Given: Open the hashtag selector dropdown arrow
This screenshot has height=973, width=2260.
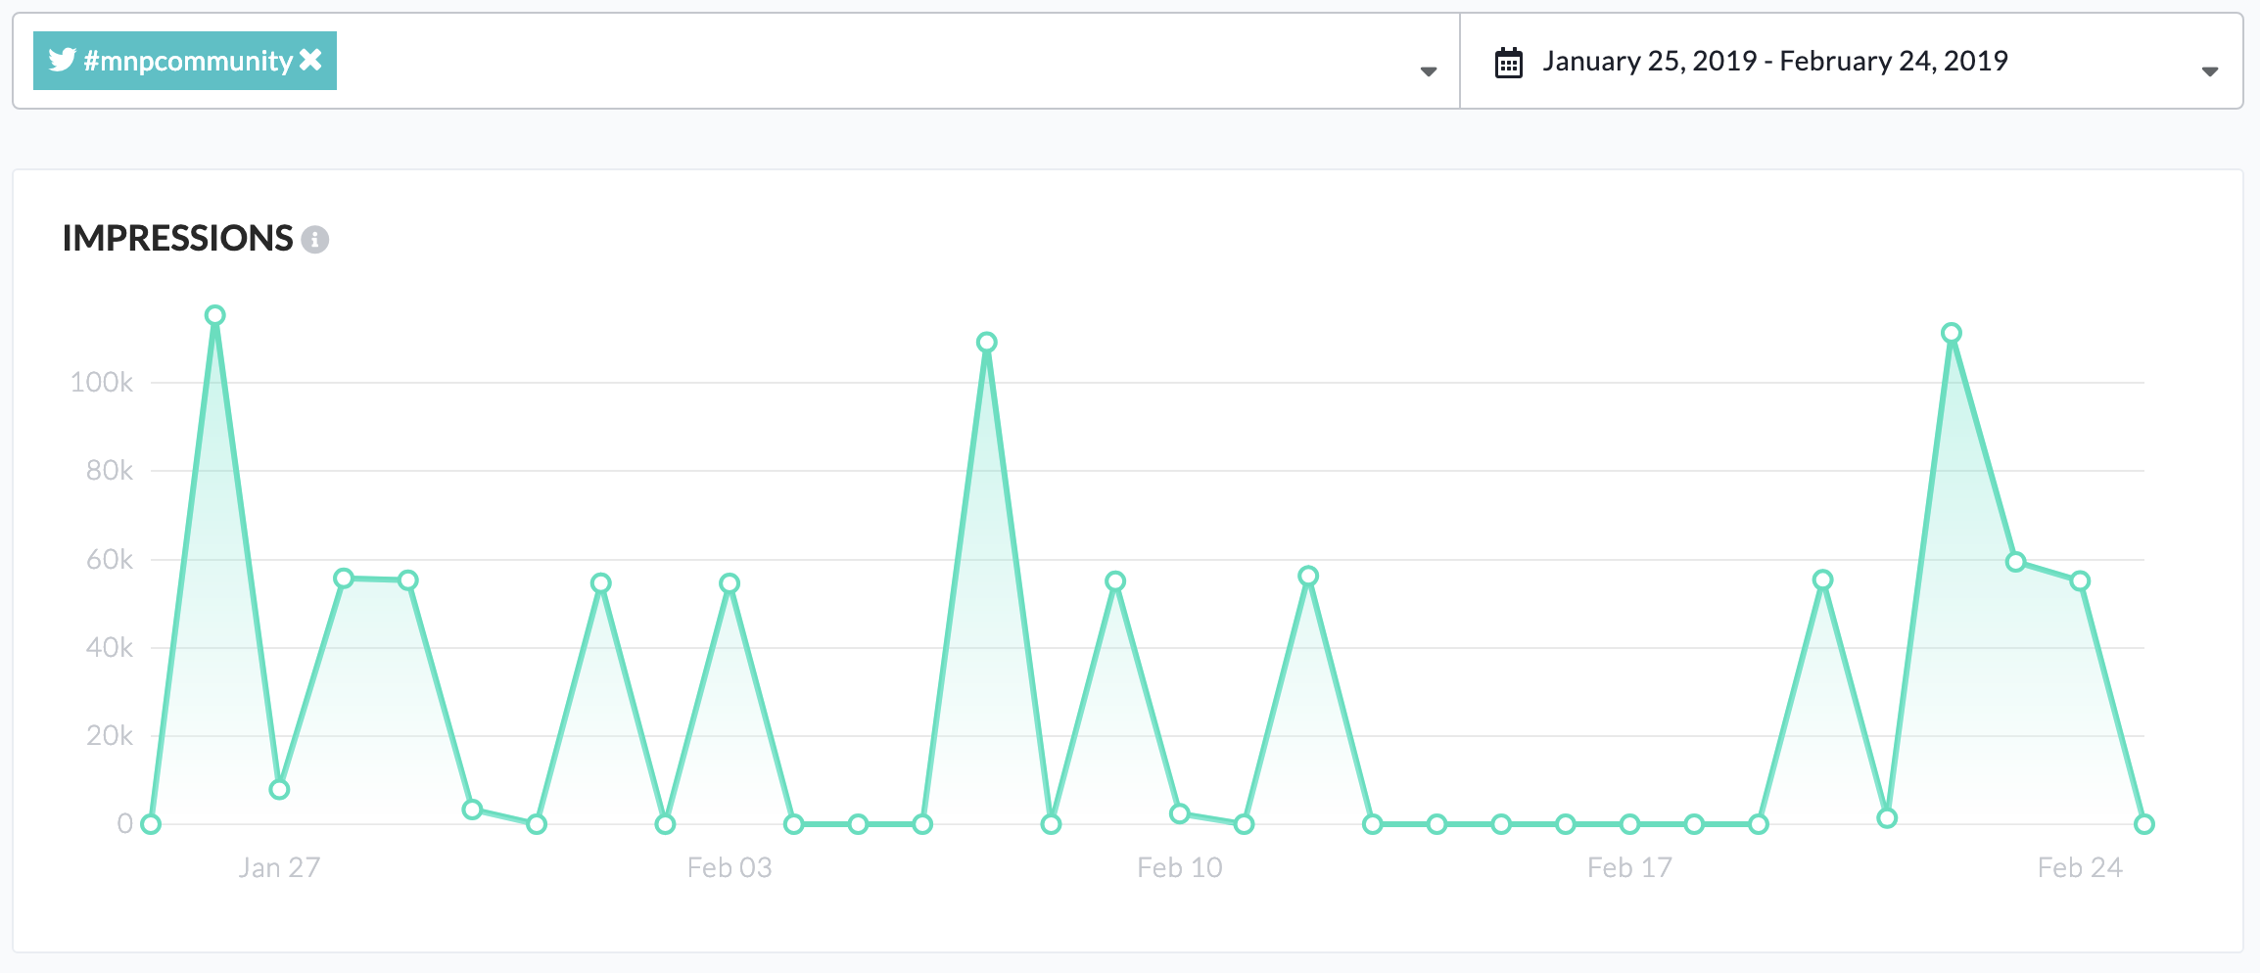Looking at the screenshot, I should tap(1429, 70).
